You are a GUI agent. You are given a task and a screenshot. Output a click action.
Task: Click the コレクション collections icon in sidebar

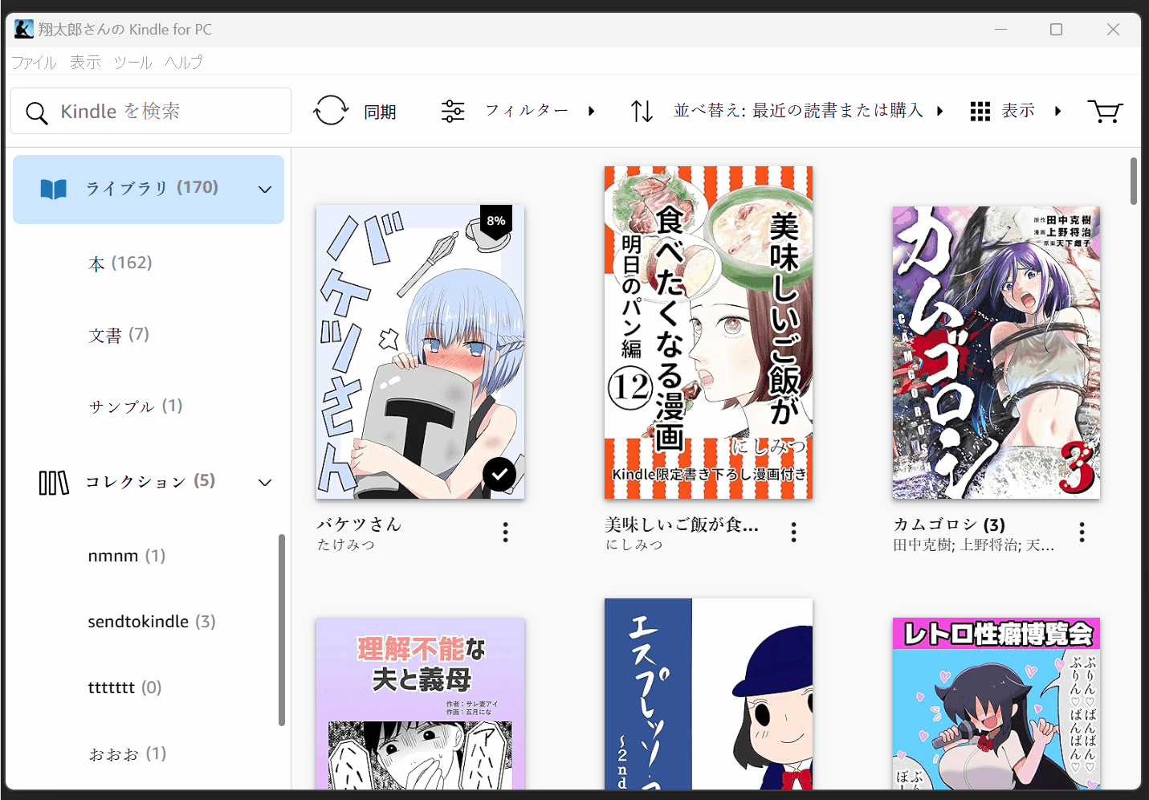[52, 482]
